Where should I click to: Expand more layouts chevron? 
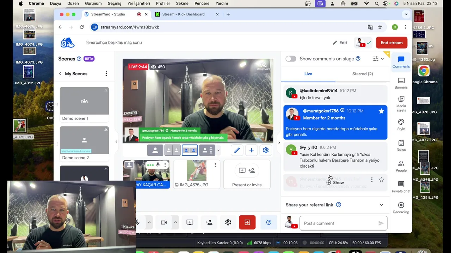(218, 150)
